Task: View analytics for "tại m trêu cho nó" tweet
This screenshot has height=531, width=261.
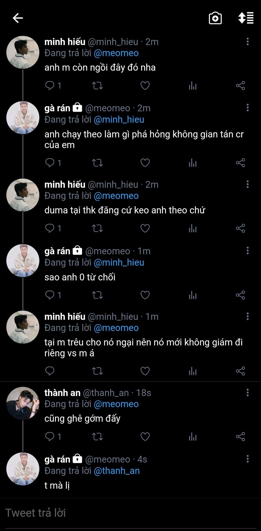Action: click(x=193, y=371)
